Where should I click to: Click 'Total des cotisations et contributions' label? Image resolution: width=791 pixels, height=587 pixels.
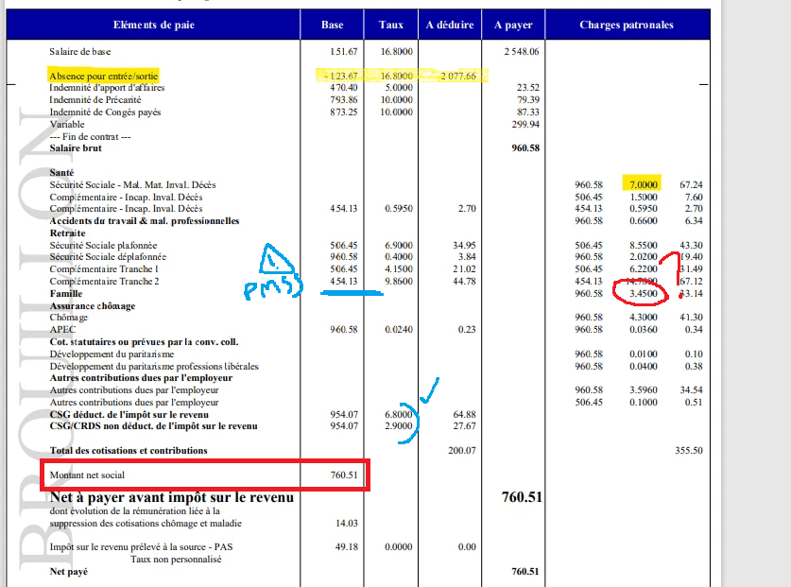click(129, 450)
